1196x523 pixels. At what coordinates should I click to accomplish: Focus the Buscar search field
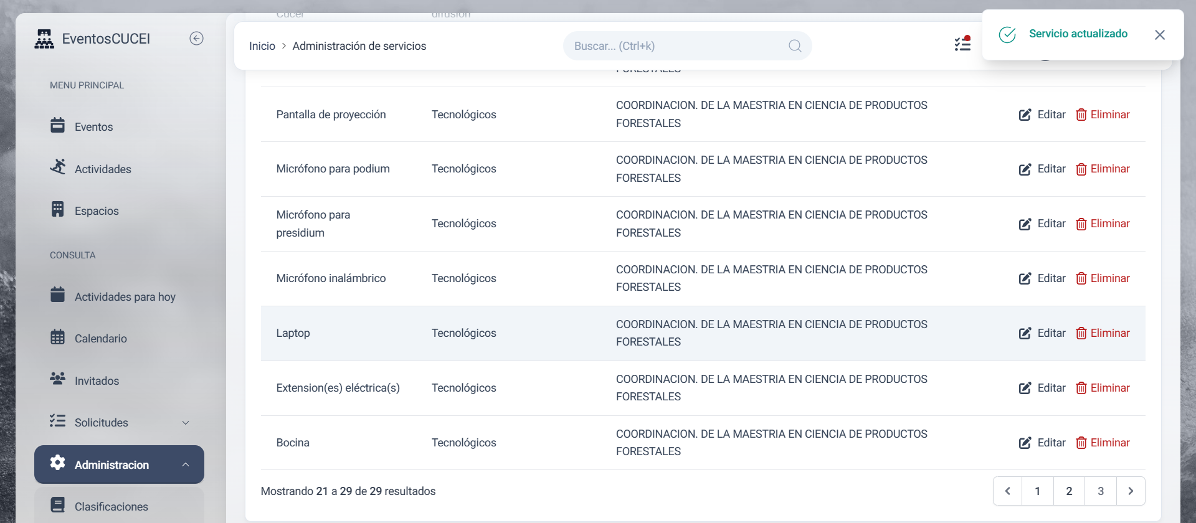click(x=676, y=46)
